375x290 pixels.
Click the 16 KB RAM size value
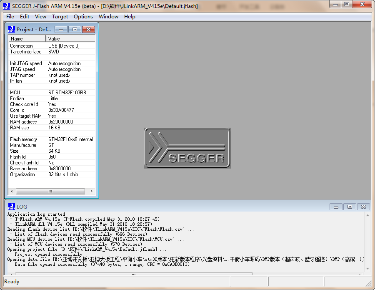[x=54, y=128]
